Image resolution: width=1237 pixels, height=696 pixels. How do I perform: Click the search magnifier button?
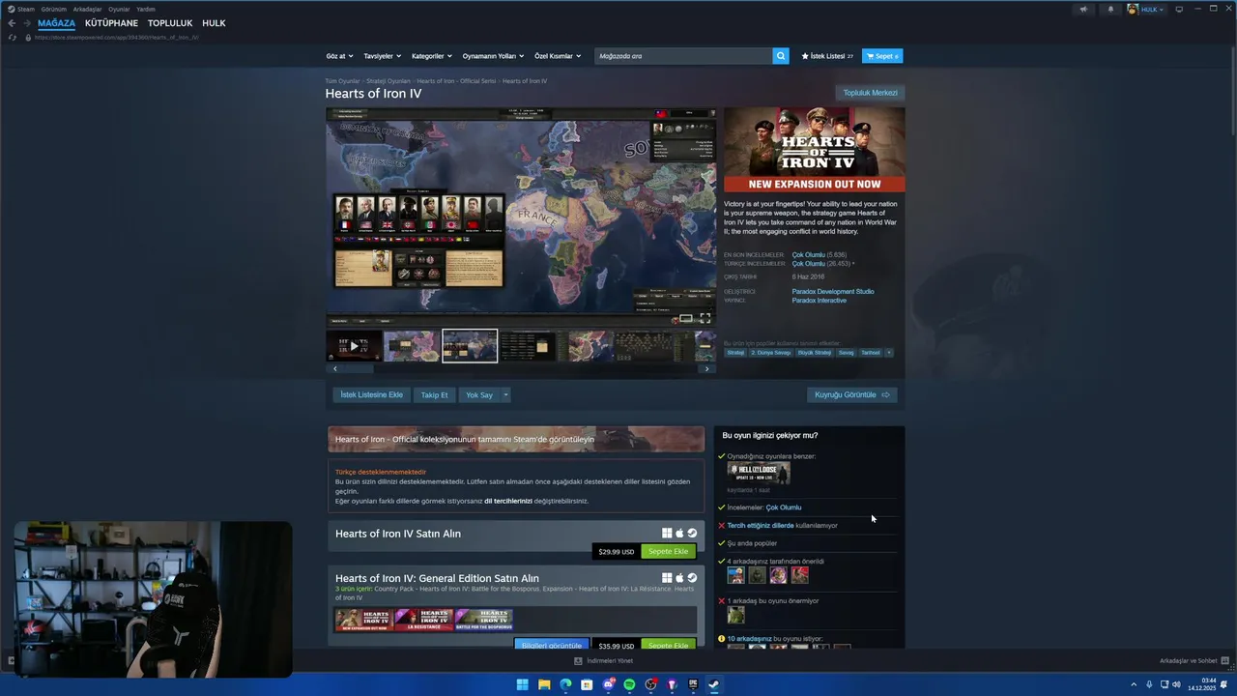coord(781,56)
